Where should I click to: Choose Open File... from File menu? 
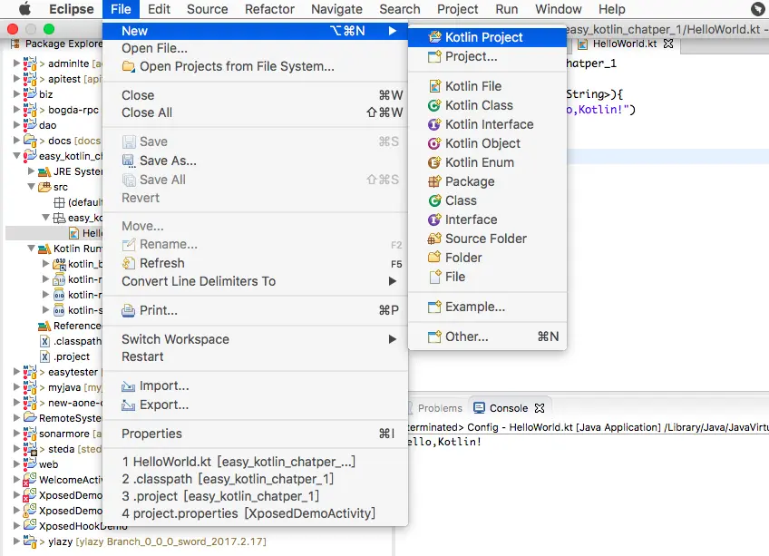point(256,49)
